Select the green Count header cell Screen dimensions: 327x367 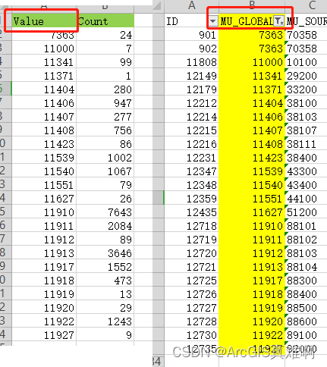105,21
